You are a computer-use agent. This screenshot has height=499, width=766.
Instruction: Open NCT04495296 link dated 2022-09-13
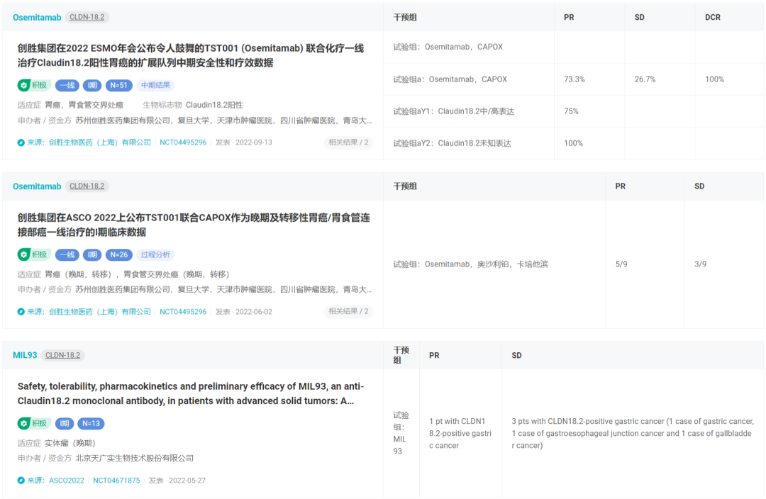pos(183,142)
